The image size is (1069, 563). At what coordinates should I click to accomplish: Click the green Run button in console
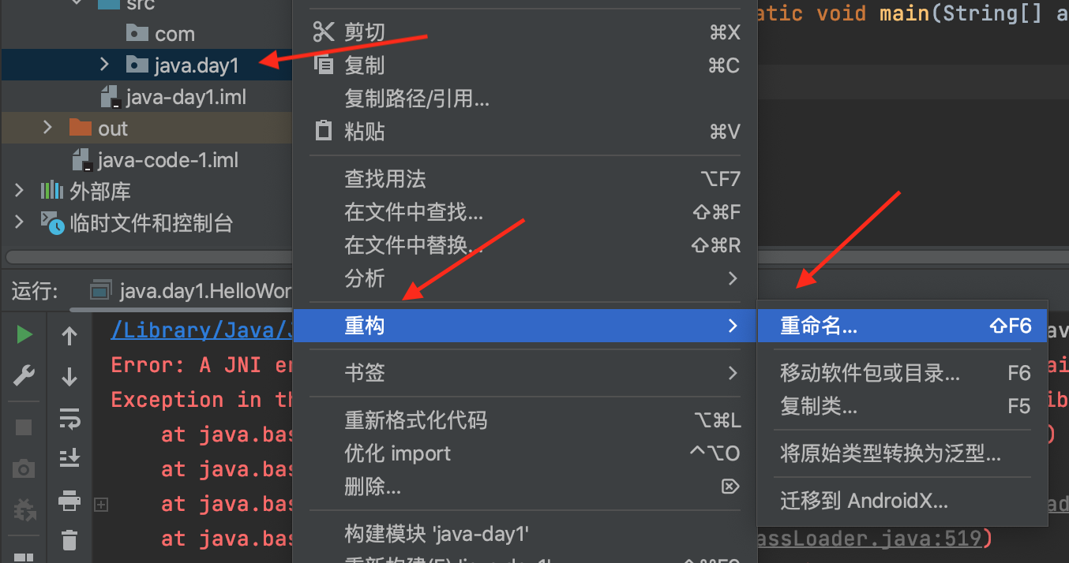tap(24, 335)
